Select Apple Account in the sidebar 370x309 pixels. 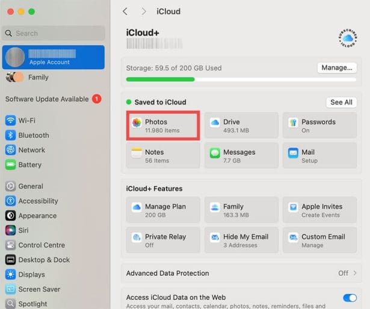point(54,57)
